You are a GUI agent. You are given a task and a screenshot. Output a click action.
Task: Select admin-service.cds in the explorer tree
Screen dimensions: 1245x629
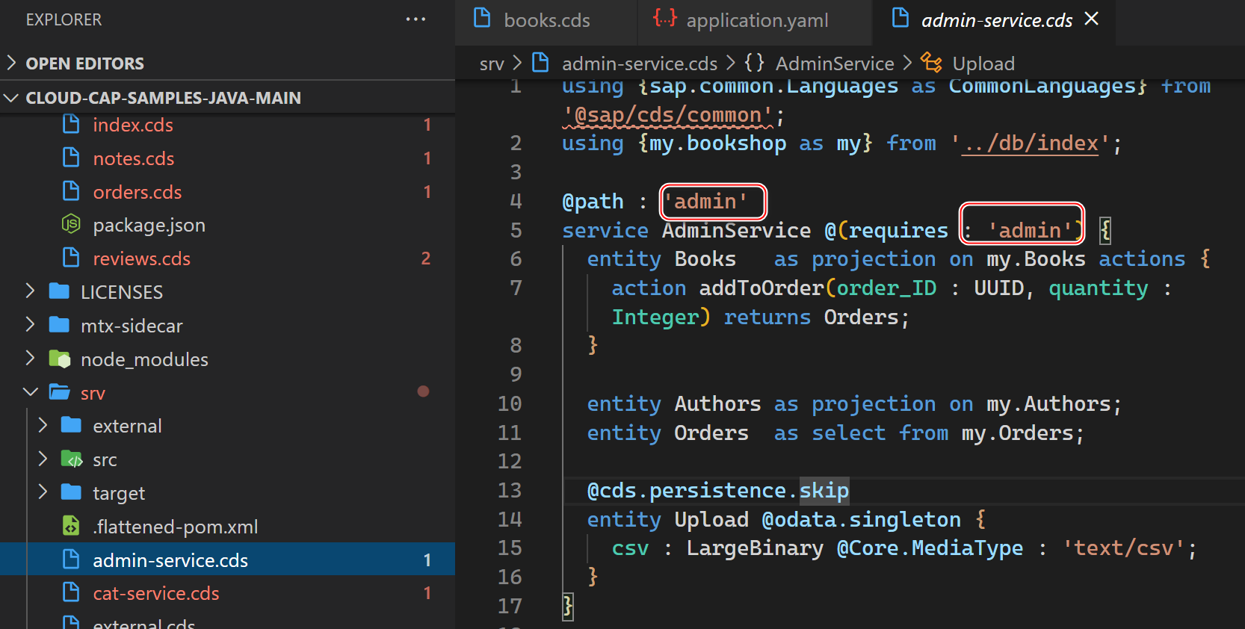227,560
